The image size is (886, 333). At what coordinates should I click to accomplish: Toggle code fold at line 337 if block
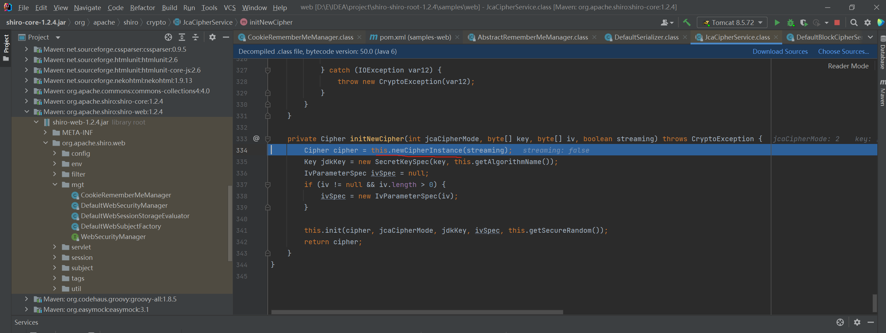268,185
